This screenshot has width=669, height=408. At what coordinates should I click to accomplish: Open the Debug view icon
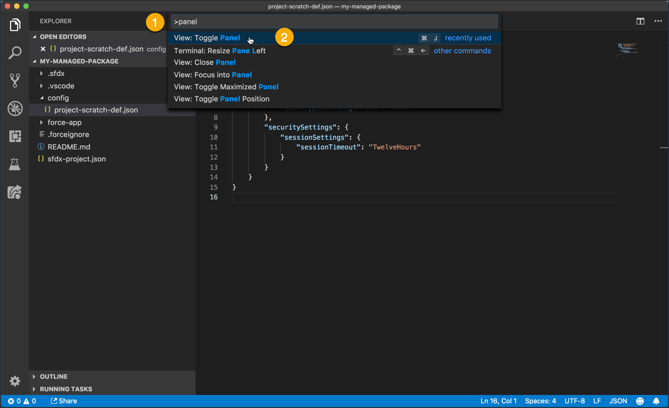[x=15, y=109]
